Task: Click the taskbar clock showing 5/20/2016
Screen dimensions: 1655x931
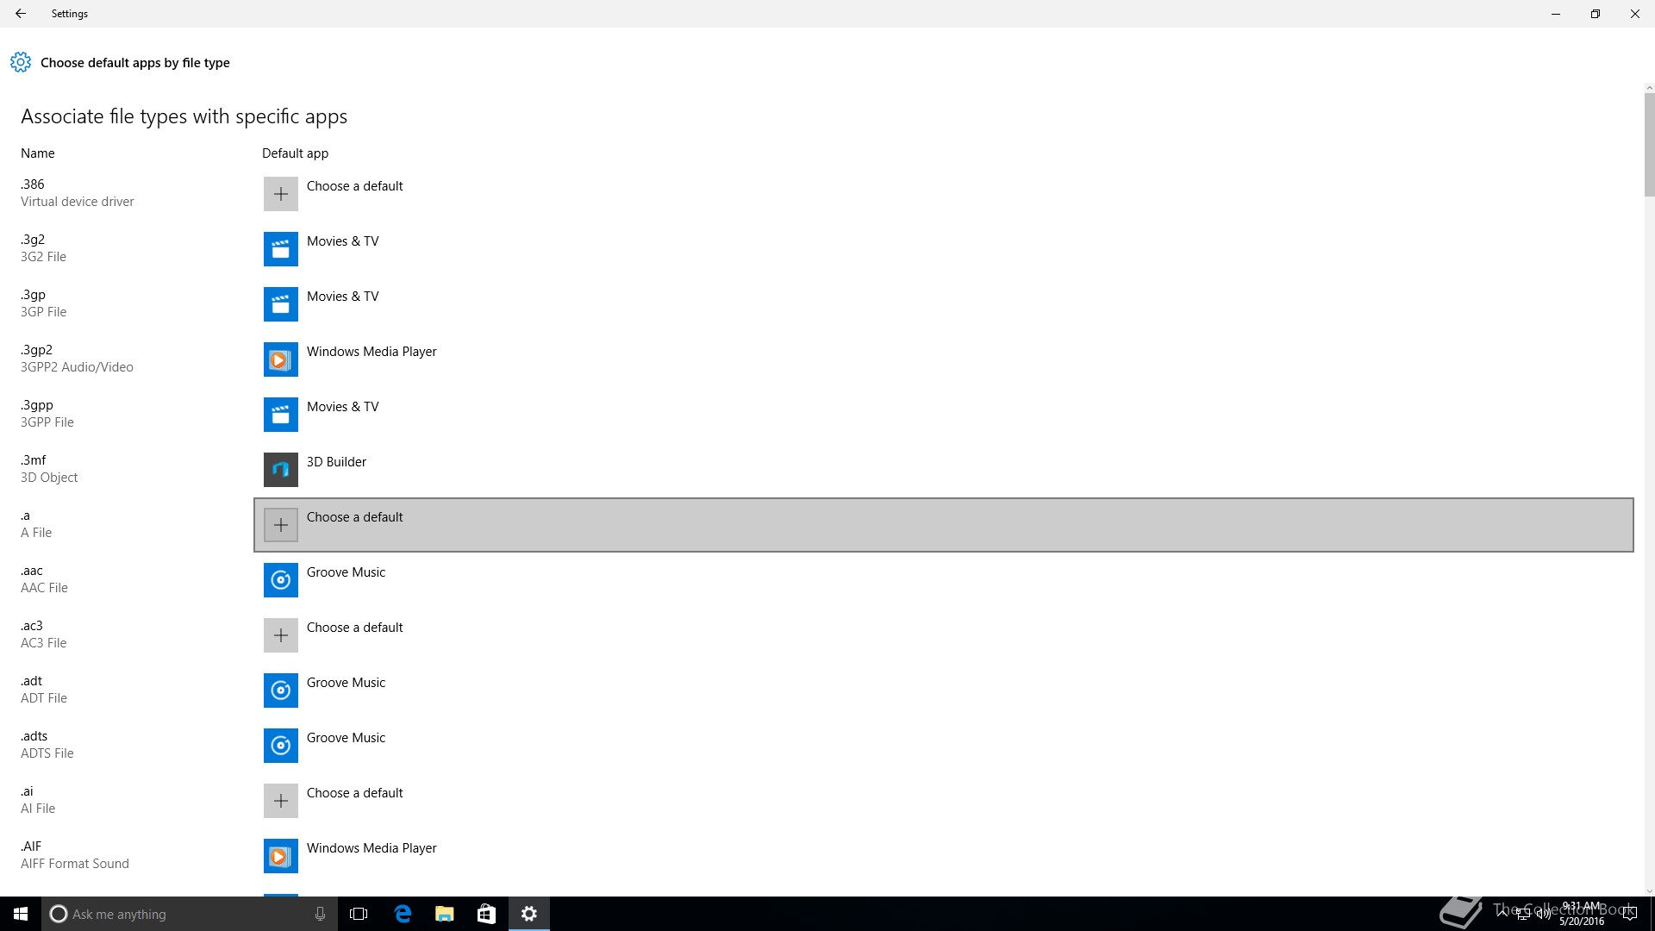Action: click(x=1582, y=914)
